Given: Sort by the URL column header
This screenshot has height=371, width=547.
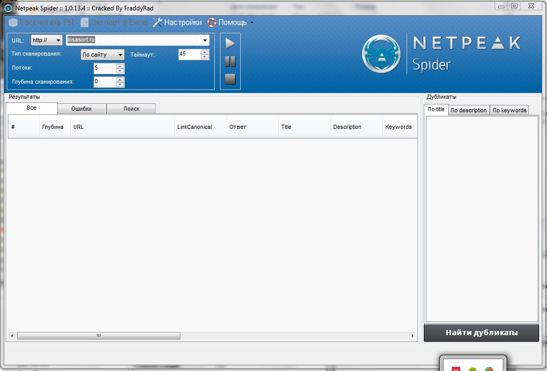Looking at the screenshot, I should click(x=122, y=127).
